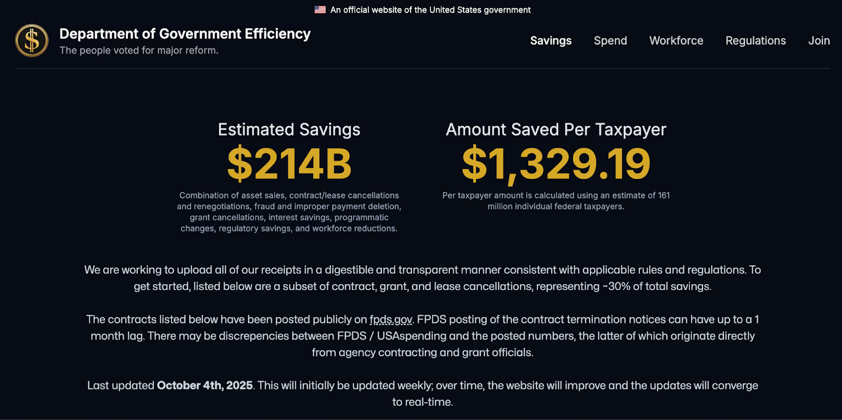Screen dimensions: 842x420
Task: Click the official government website banner text
Action: click(430, 9)
